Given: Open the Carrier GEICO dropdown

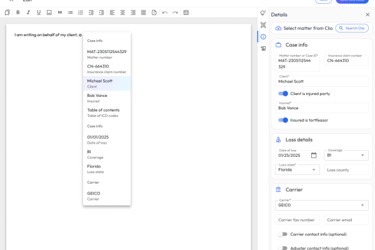Looking at the screenshot, I should 322,205.
